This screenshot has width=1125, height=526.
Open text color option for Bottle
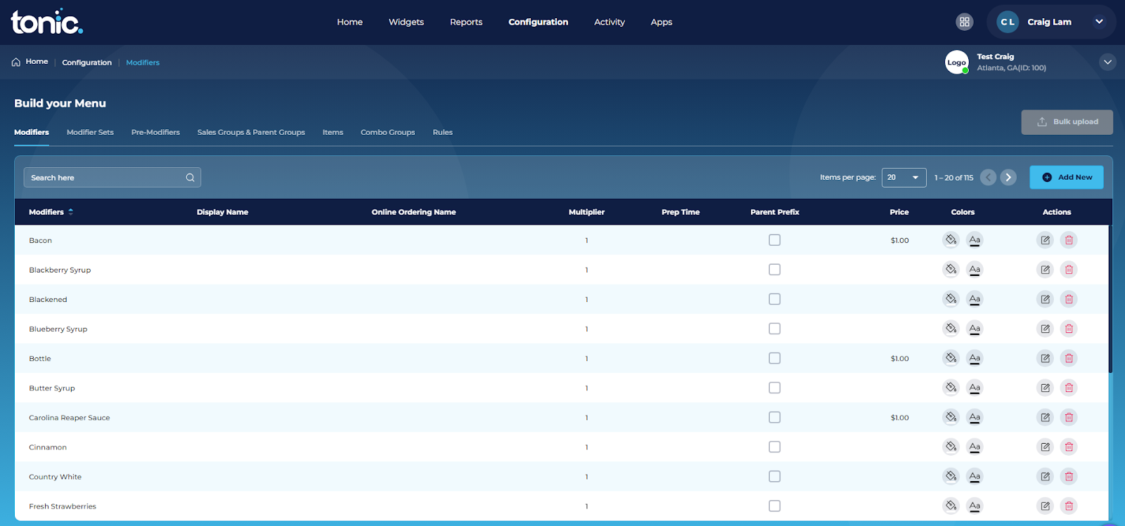pos(975,358)
